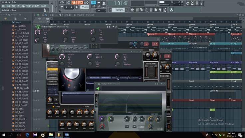Open Fruity Compressor Morphine #1 gear menu

[x=63, y=51]
